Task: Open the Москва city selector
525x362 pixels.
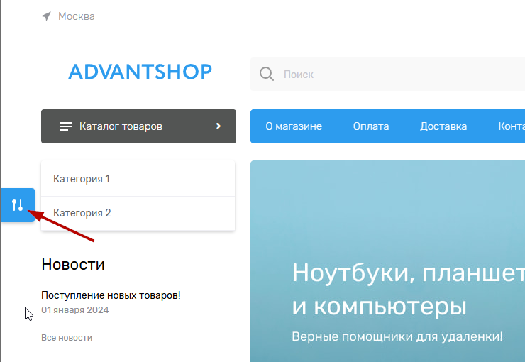Action: (x=76, y=16)
